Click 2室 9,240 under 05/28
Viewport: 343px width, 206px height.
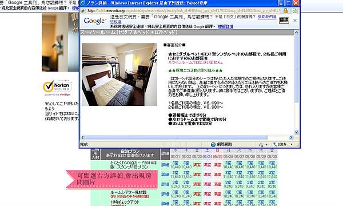pyautogui.click(x=250, y=184)
